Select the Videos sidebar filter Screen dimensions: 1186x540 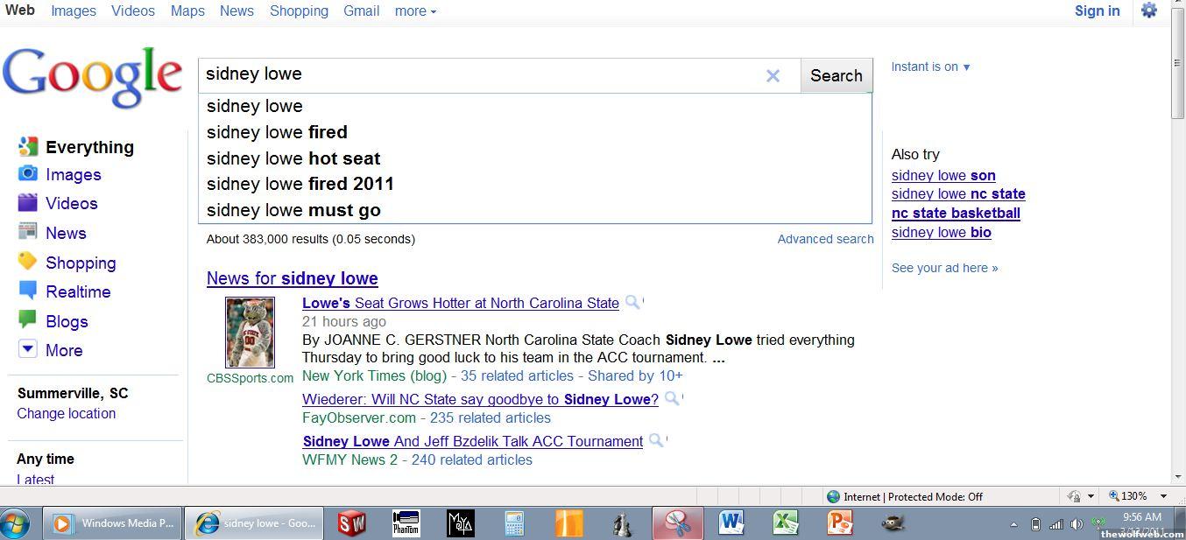(x=71, y=204)
